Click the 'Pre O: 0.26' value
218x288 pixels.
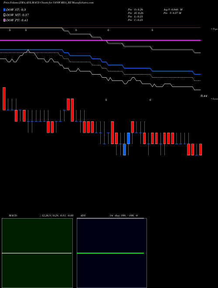(136, 10)
